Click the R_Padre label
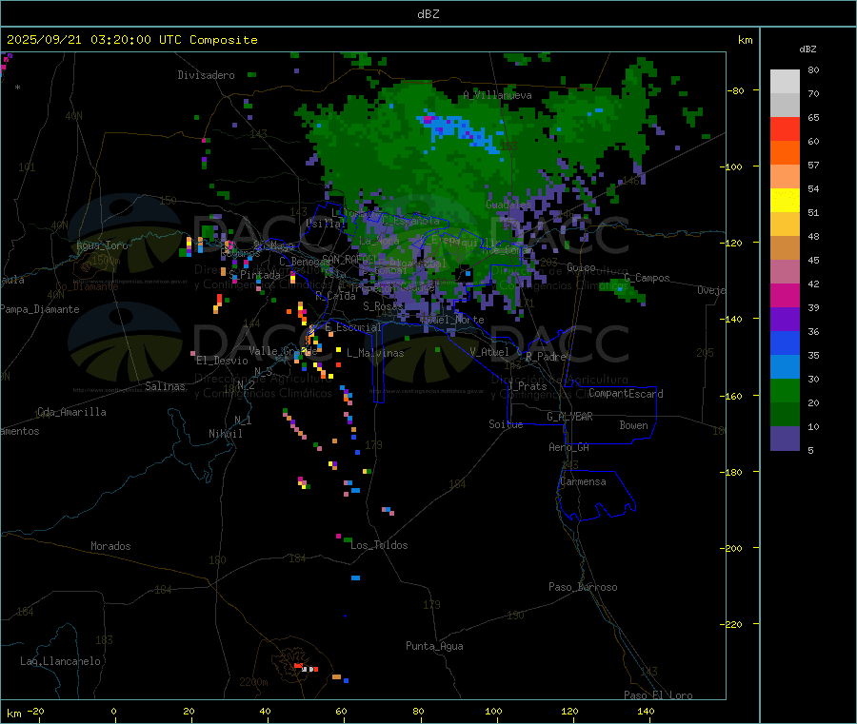The image size is (857, 724). click(x=546, y=357)
